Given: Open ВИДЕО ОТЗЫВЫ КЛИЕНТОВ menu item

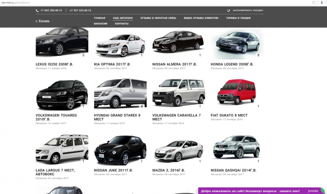Looking at the screenshot, I should [201, 18].
